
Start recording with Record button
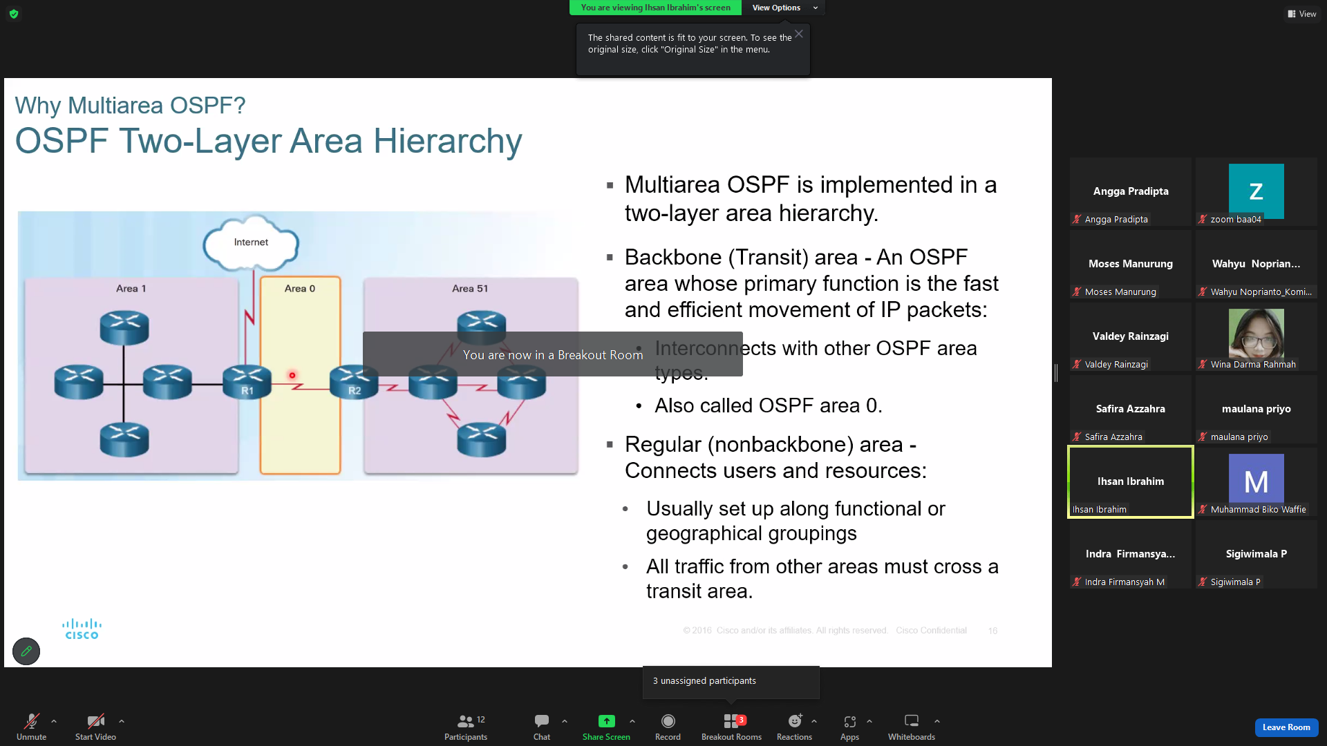click(x=668, y=727)
